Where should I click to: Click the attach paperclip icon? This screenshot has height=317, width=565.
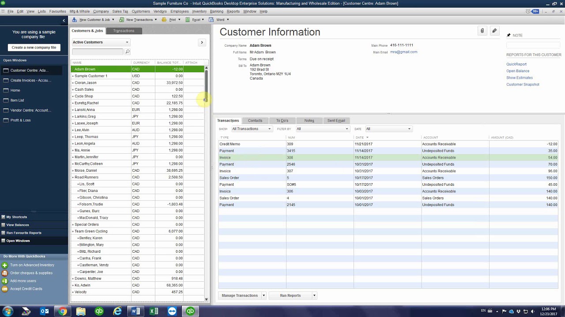point(482,31)
